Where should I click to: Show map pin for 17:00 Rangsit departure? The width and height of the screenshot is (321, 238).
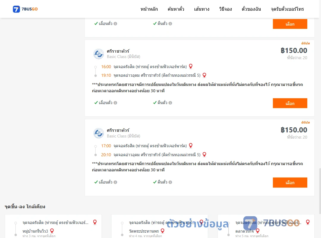point(191,145)
